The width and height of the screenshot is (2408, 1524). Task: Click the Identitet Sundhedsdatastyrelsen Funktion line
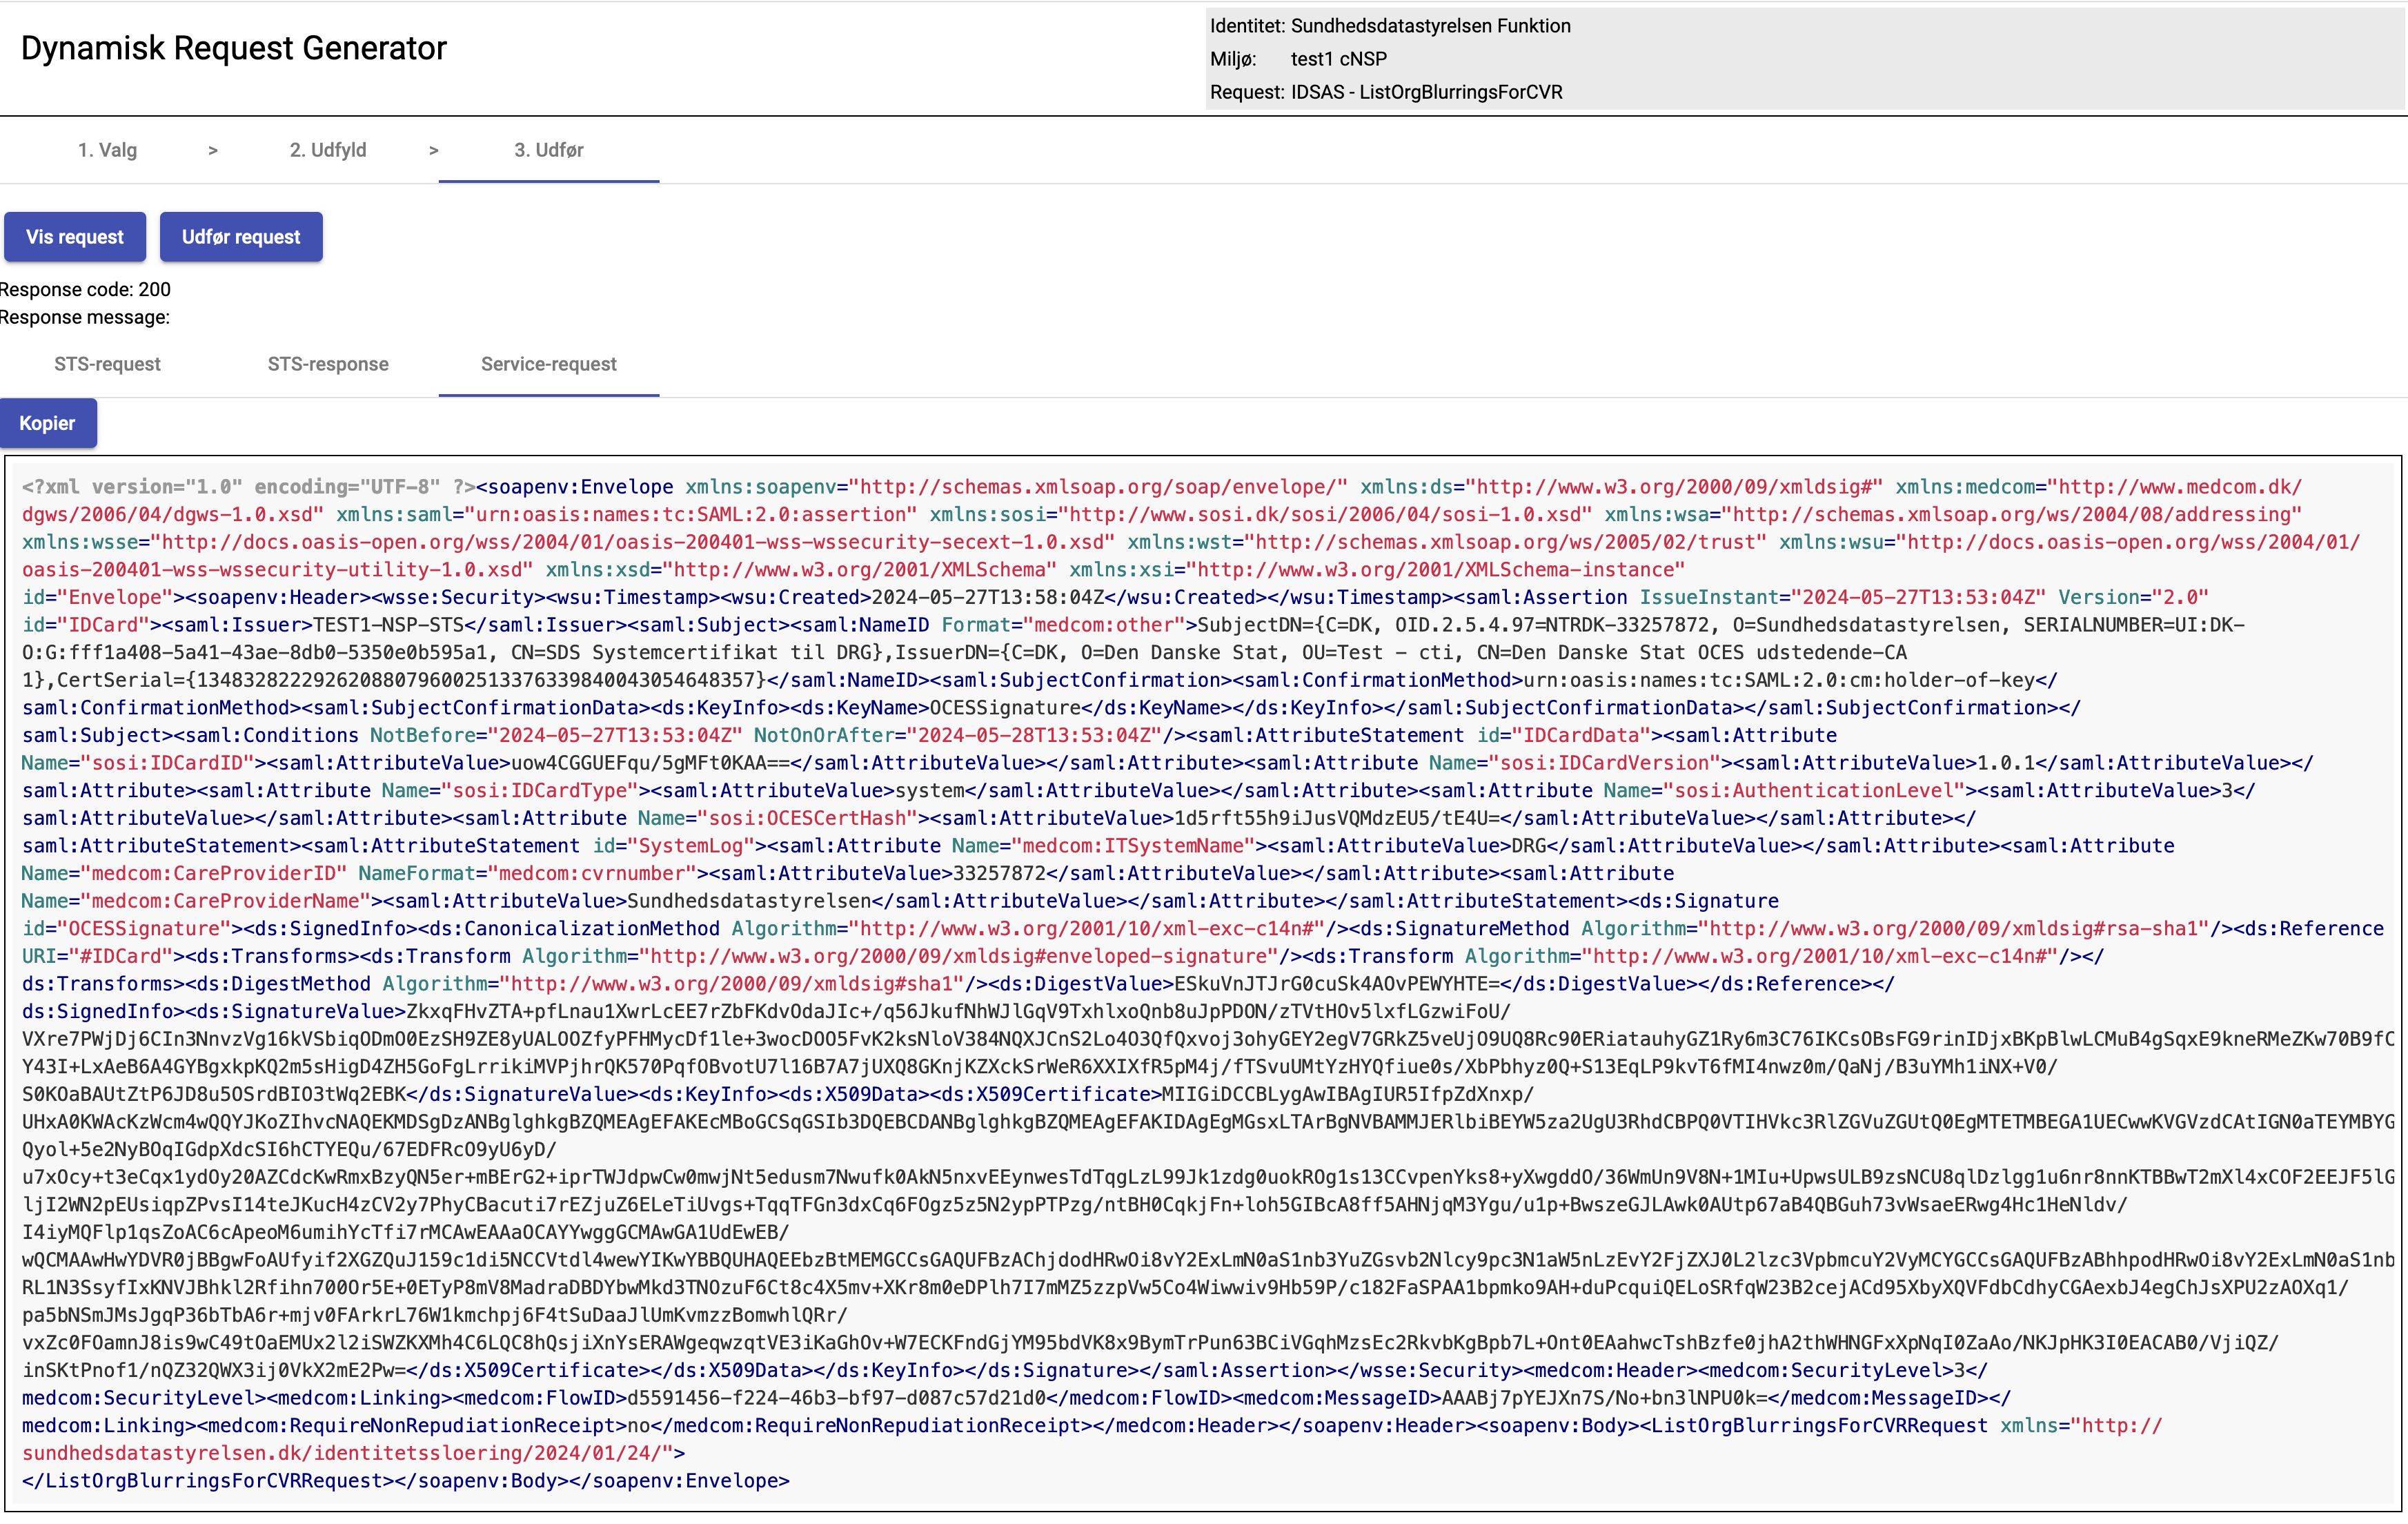coord(1390,26)
